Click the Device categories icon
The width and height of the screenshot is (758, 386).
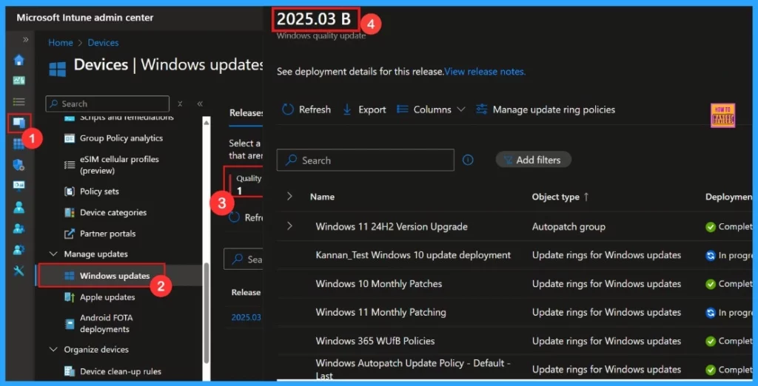(70, 212)
